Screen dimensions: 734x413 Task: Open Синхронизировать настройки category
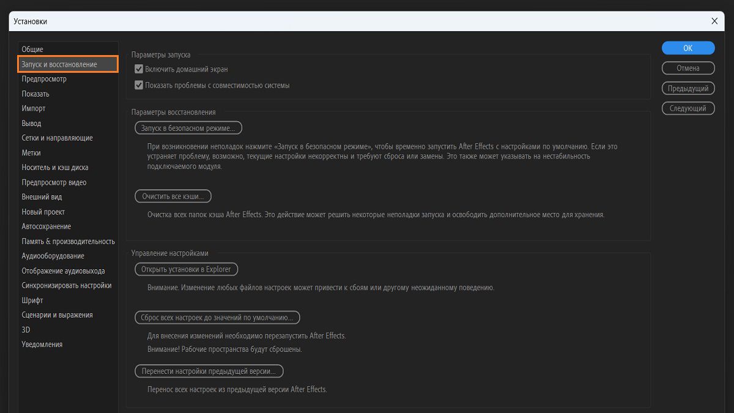point(67,285)
